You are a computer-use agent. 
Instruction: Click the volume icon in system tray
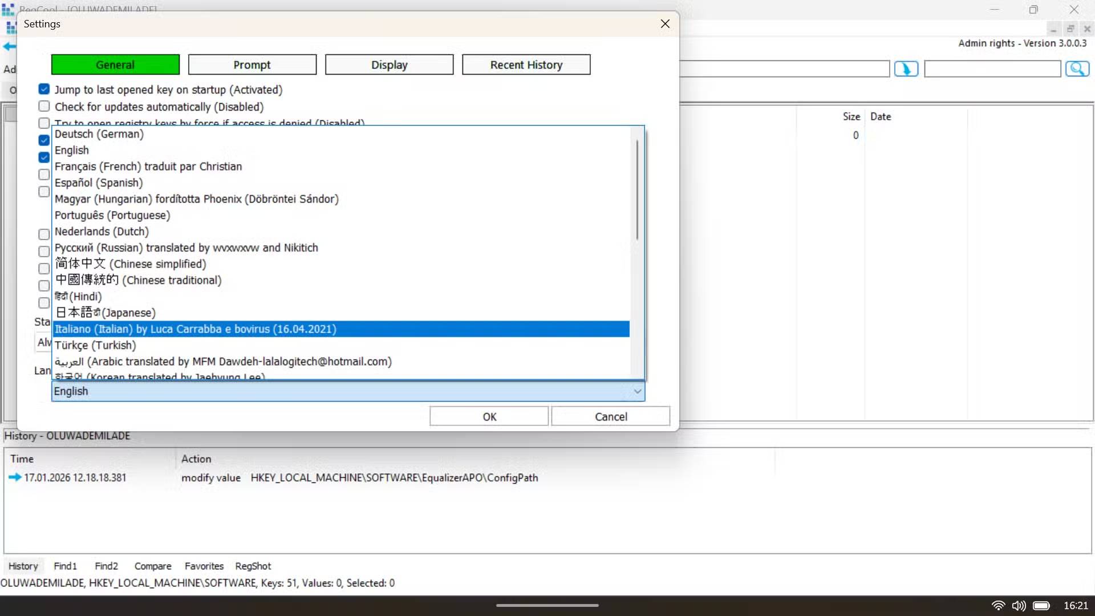[1019, 606]
